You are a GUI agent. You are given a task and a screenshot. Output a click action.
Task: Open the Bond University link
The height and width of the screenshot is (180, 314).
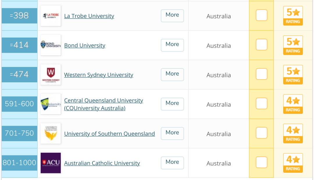(85, 46)
